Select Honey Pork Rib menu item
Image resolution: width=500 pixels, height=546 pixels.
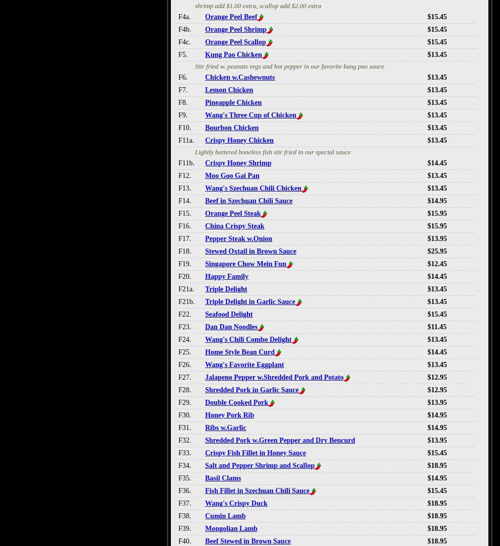(229, 415)
